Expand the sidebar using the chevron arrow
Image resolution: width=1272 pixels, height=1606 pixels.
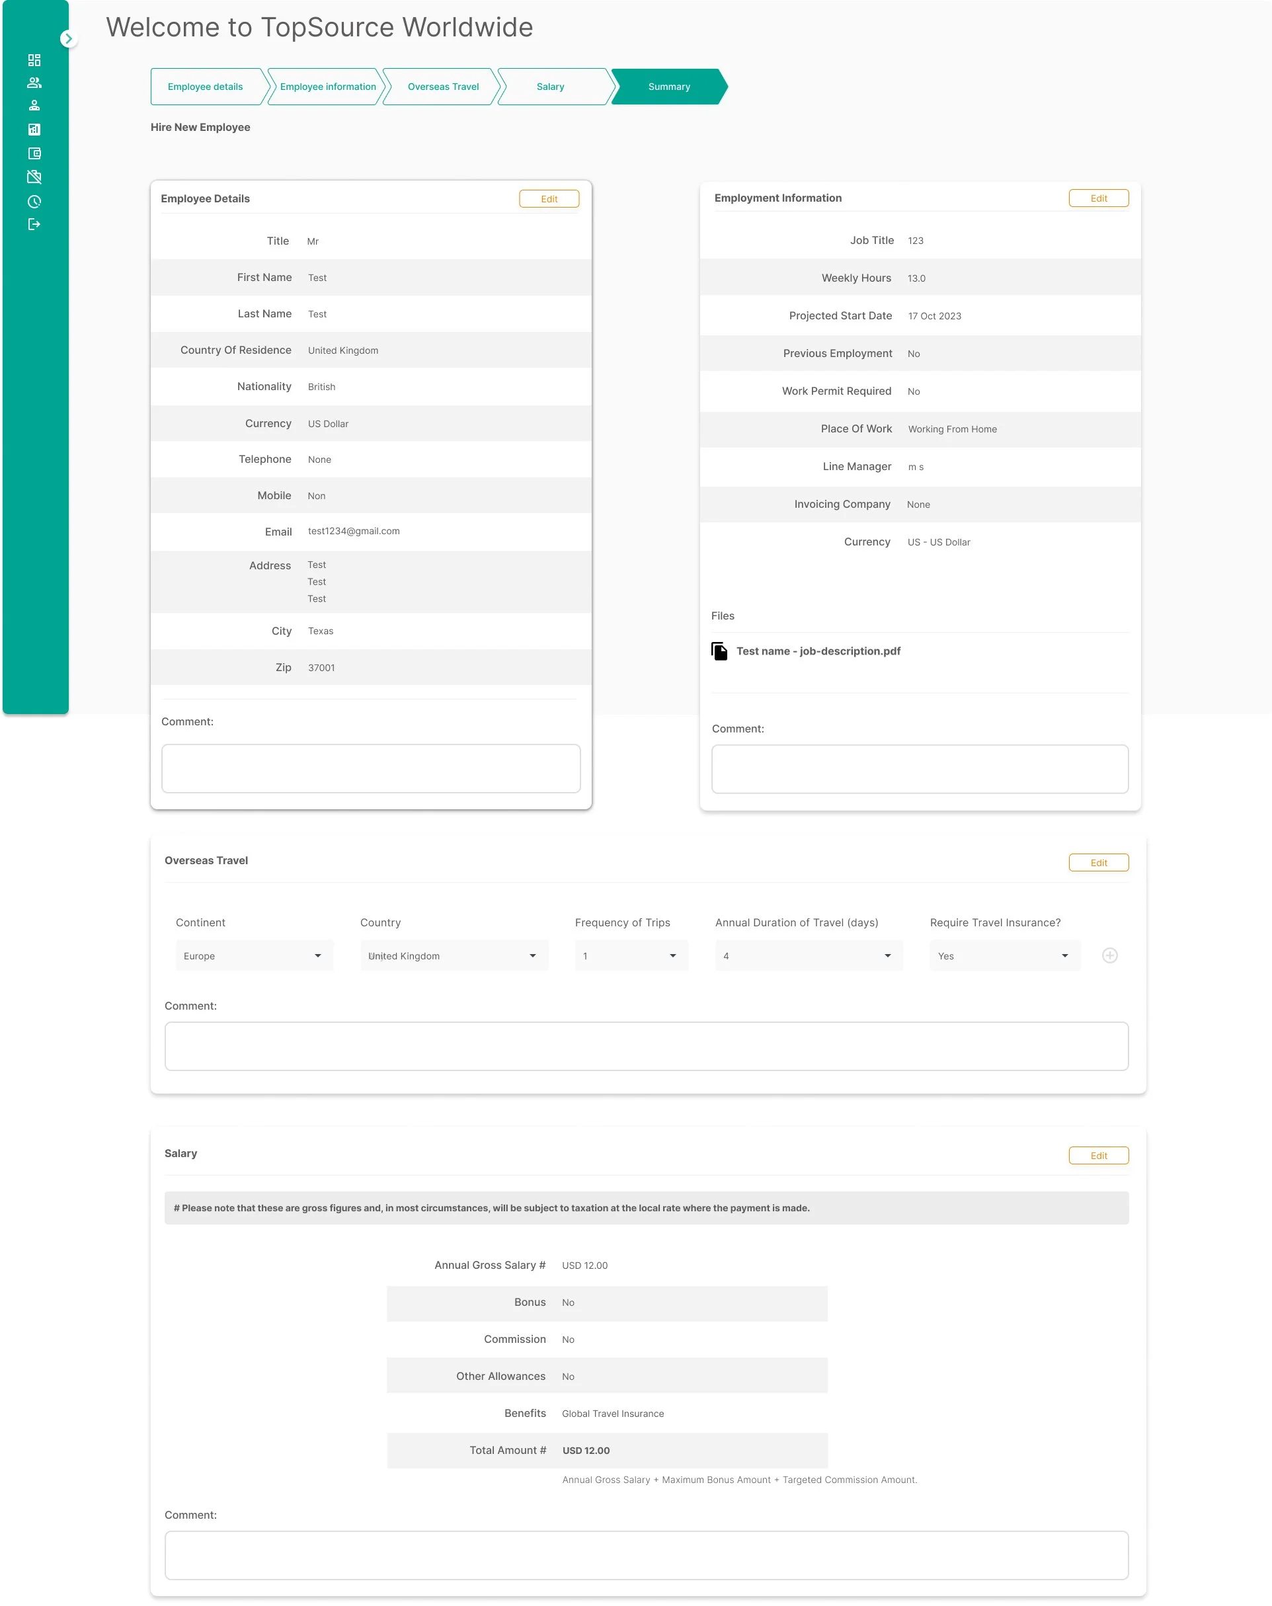(69, 39)
